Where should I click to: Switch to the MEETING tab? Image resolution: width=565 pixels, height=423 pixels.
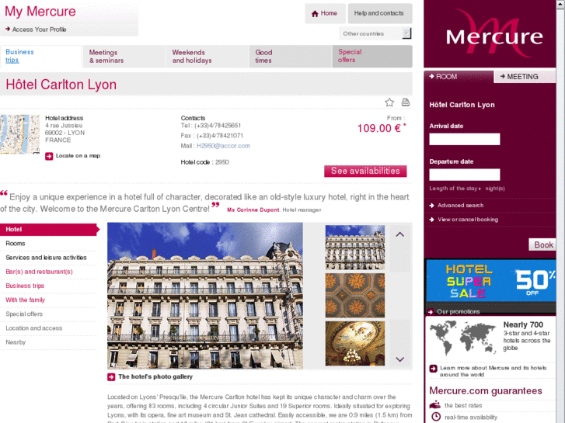(525, 77)
